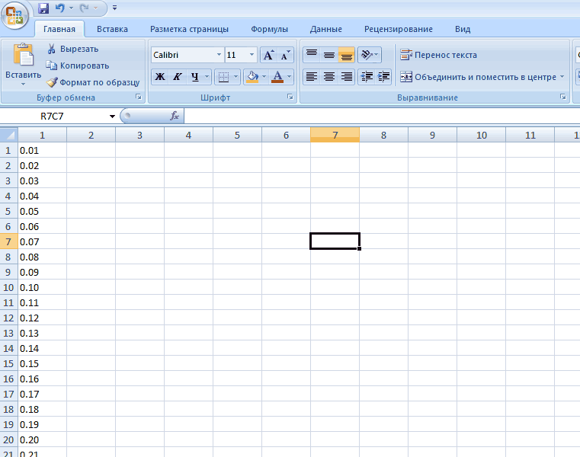Undo the last action
This screenshot has width=580, height=457.
click(x=61, y=8)
